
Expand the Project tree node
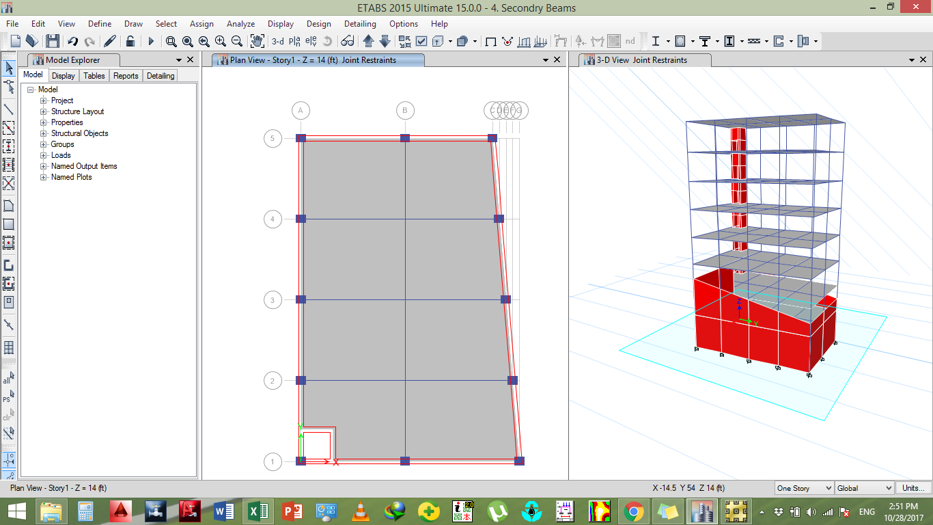click(44, 100)
